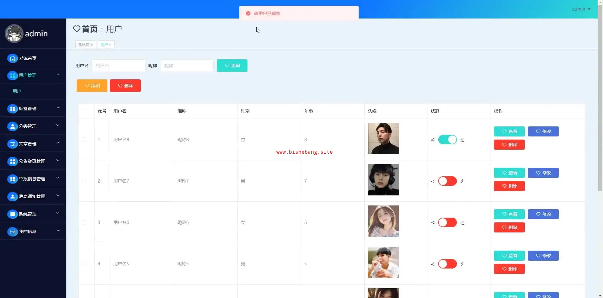Toggle the status switch for 用户名5
Viewport: 603px width, 298px height.
[448, 264]
